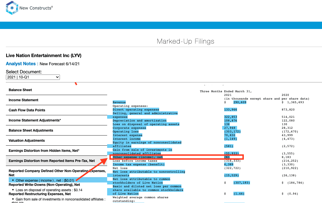This screenshot has height=203, width=322.
Task: Select the Balance Sheet menu item
Action: click(x=20, y=90)
